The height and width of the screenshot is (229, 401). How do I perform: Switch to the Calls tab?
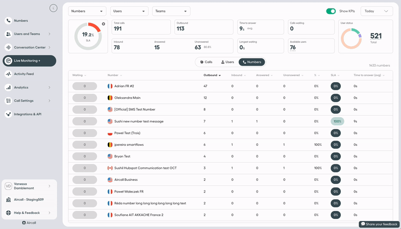tap(206, 62)
